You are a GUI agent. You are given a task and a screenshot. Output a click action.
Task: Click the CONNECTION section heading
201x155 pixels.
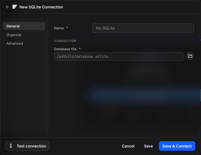65,41
